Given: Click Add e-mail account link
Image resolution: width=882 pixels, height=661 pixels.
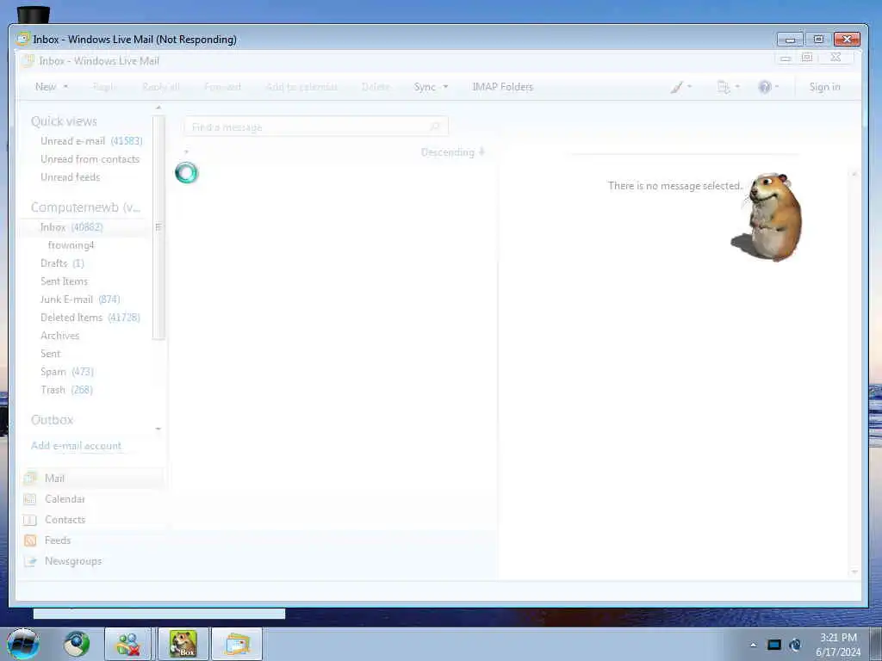Looking at the screenshot, I should coord(76,446).
